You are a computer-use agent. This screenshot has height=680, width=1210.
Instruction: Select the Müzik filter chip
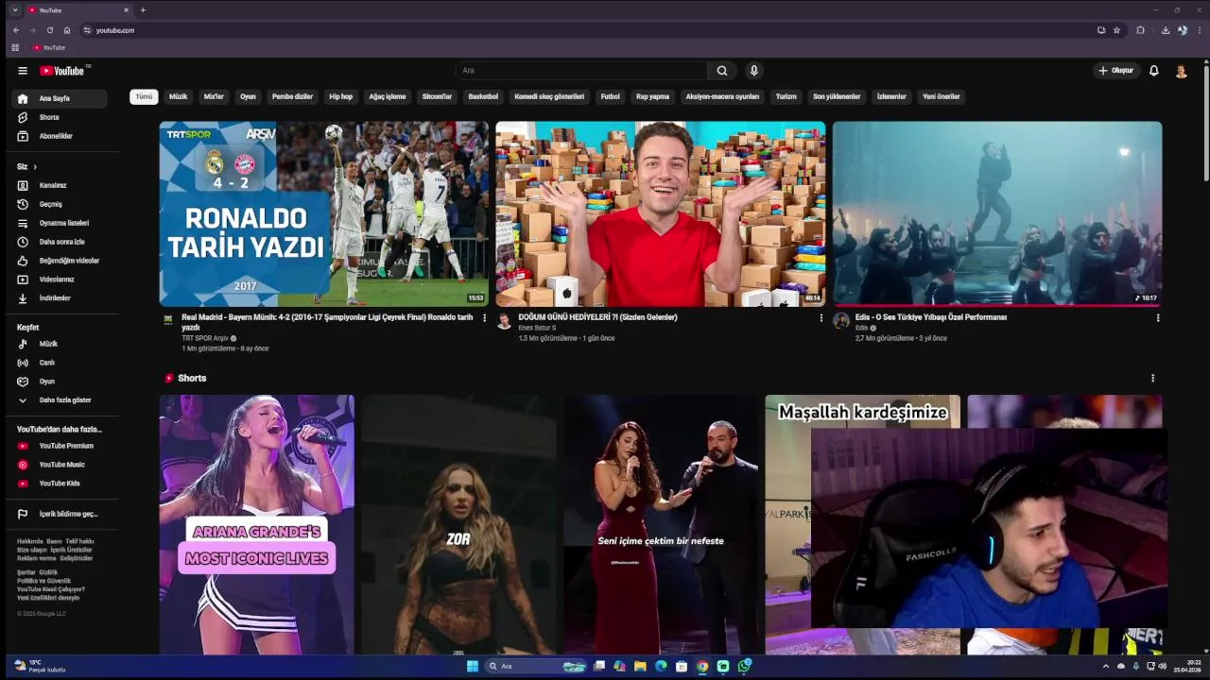point(178,96)
